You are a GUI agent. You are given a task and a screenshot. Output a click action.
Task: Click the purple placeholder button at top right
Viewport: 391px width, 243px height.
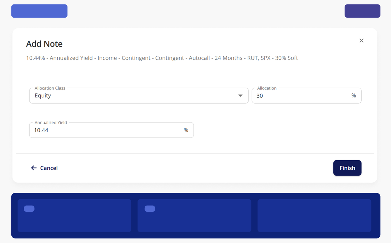click(362, 11)
